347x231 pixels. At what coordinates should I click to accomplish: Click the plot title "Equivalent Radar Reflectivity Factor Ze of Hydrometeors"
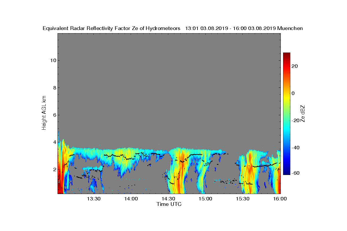pos(111,29)
